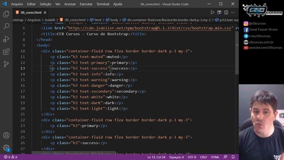Open the More Actions ellipsis menu

[x=233, y=12]
